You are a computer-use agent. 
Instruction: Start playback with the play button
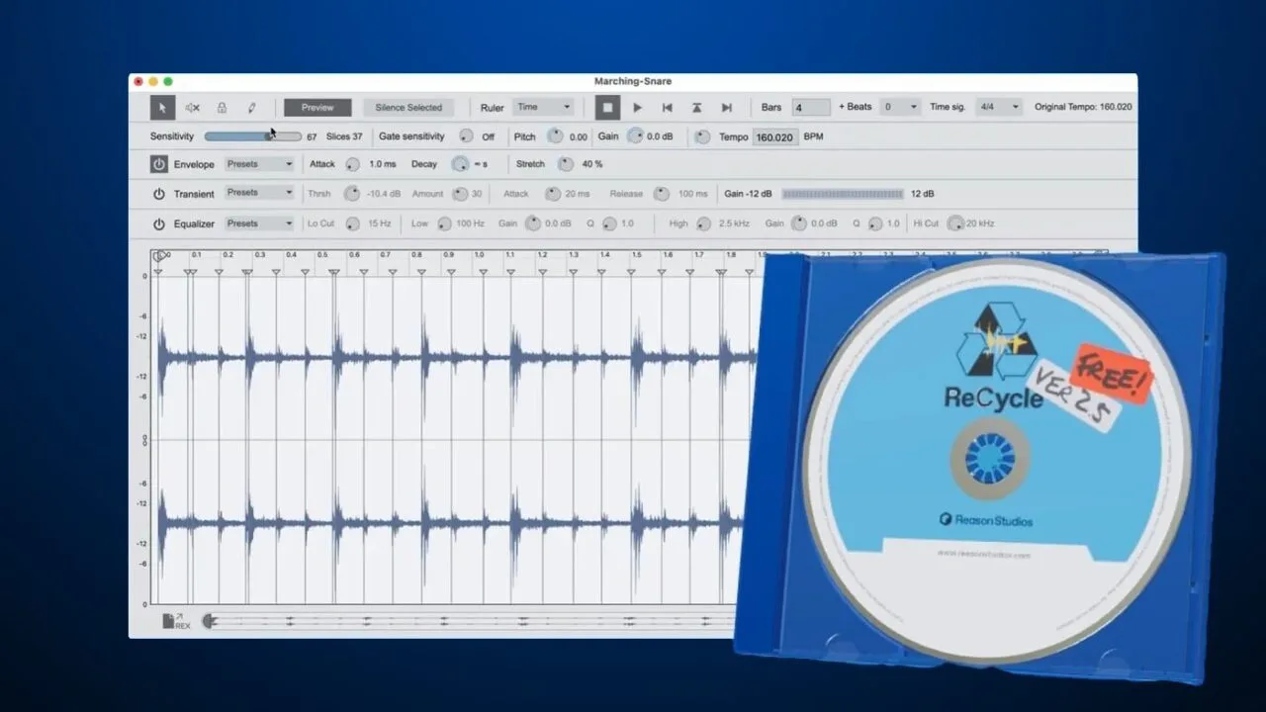tap(638, 107)
